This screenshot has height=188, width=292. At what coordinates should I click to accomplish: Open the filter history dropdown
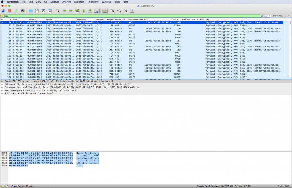[269, 16]
